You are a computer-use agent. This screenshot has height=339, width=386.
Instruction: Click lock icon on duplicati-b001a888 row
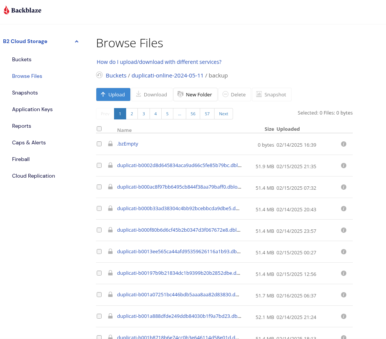pyautogui.click(x=110, y=316)
